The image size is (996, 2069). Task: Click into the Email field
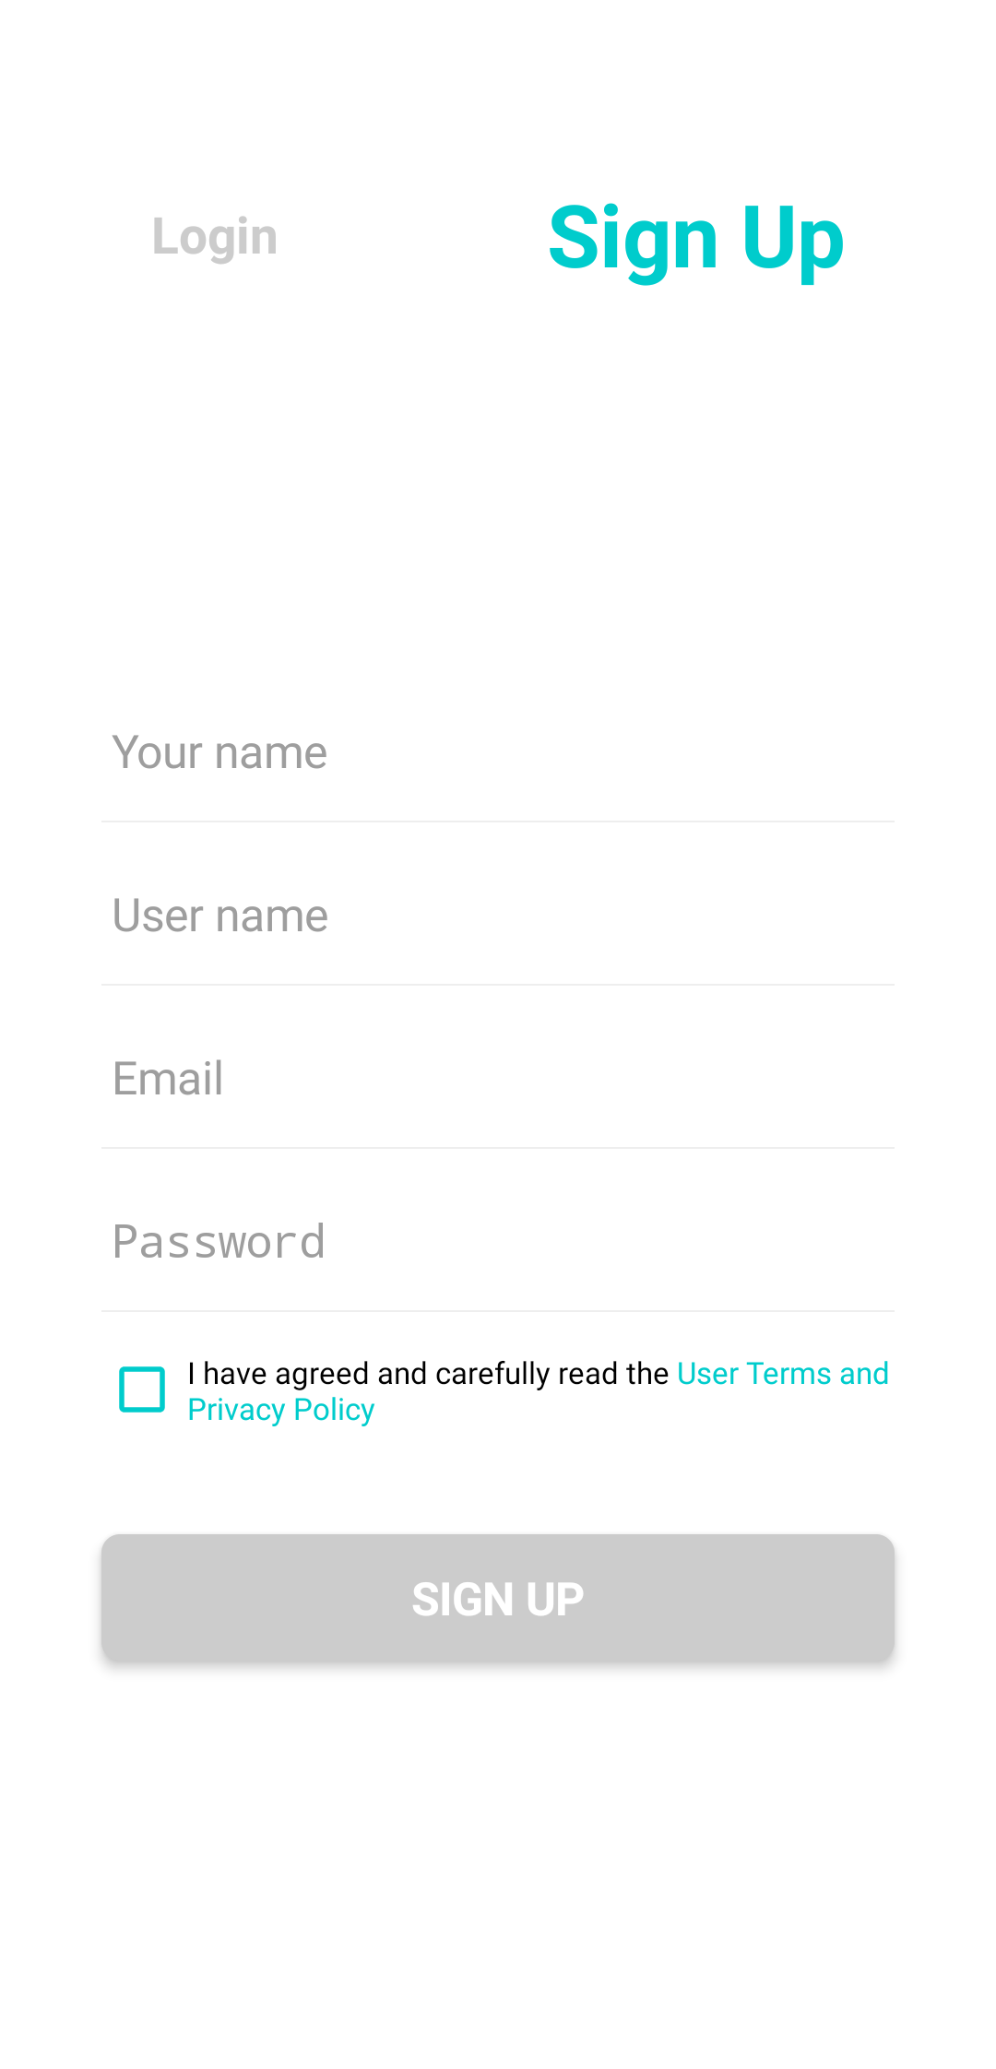498,1079
